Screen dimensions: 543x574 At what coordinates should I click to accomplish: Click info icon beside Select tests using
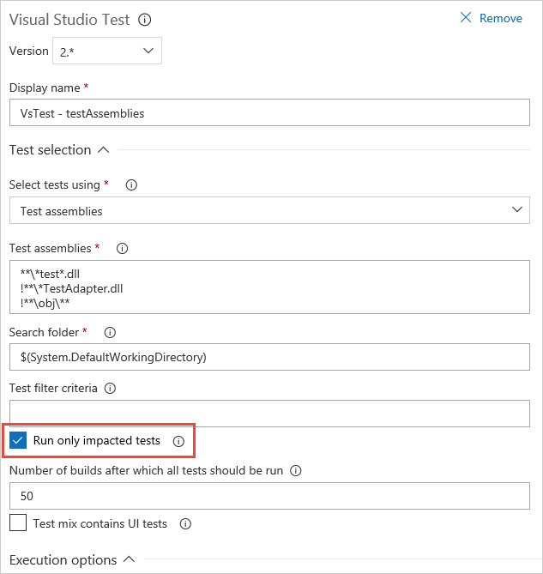pos(132,184)
